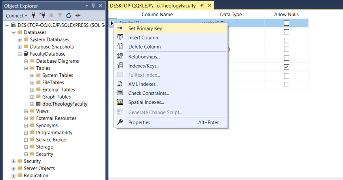Click the Allow Nulls column header
The height and width of the screenshot is (180, 343).
tap(286, 14)
